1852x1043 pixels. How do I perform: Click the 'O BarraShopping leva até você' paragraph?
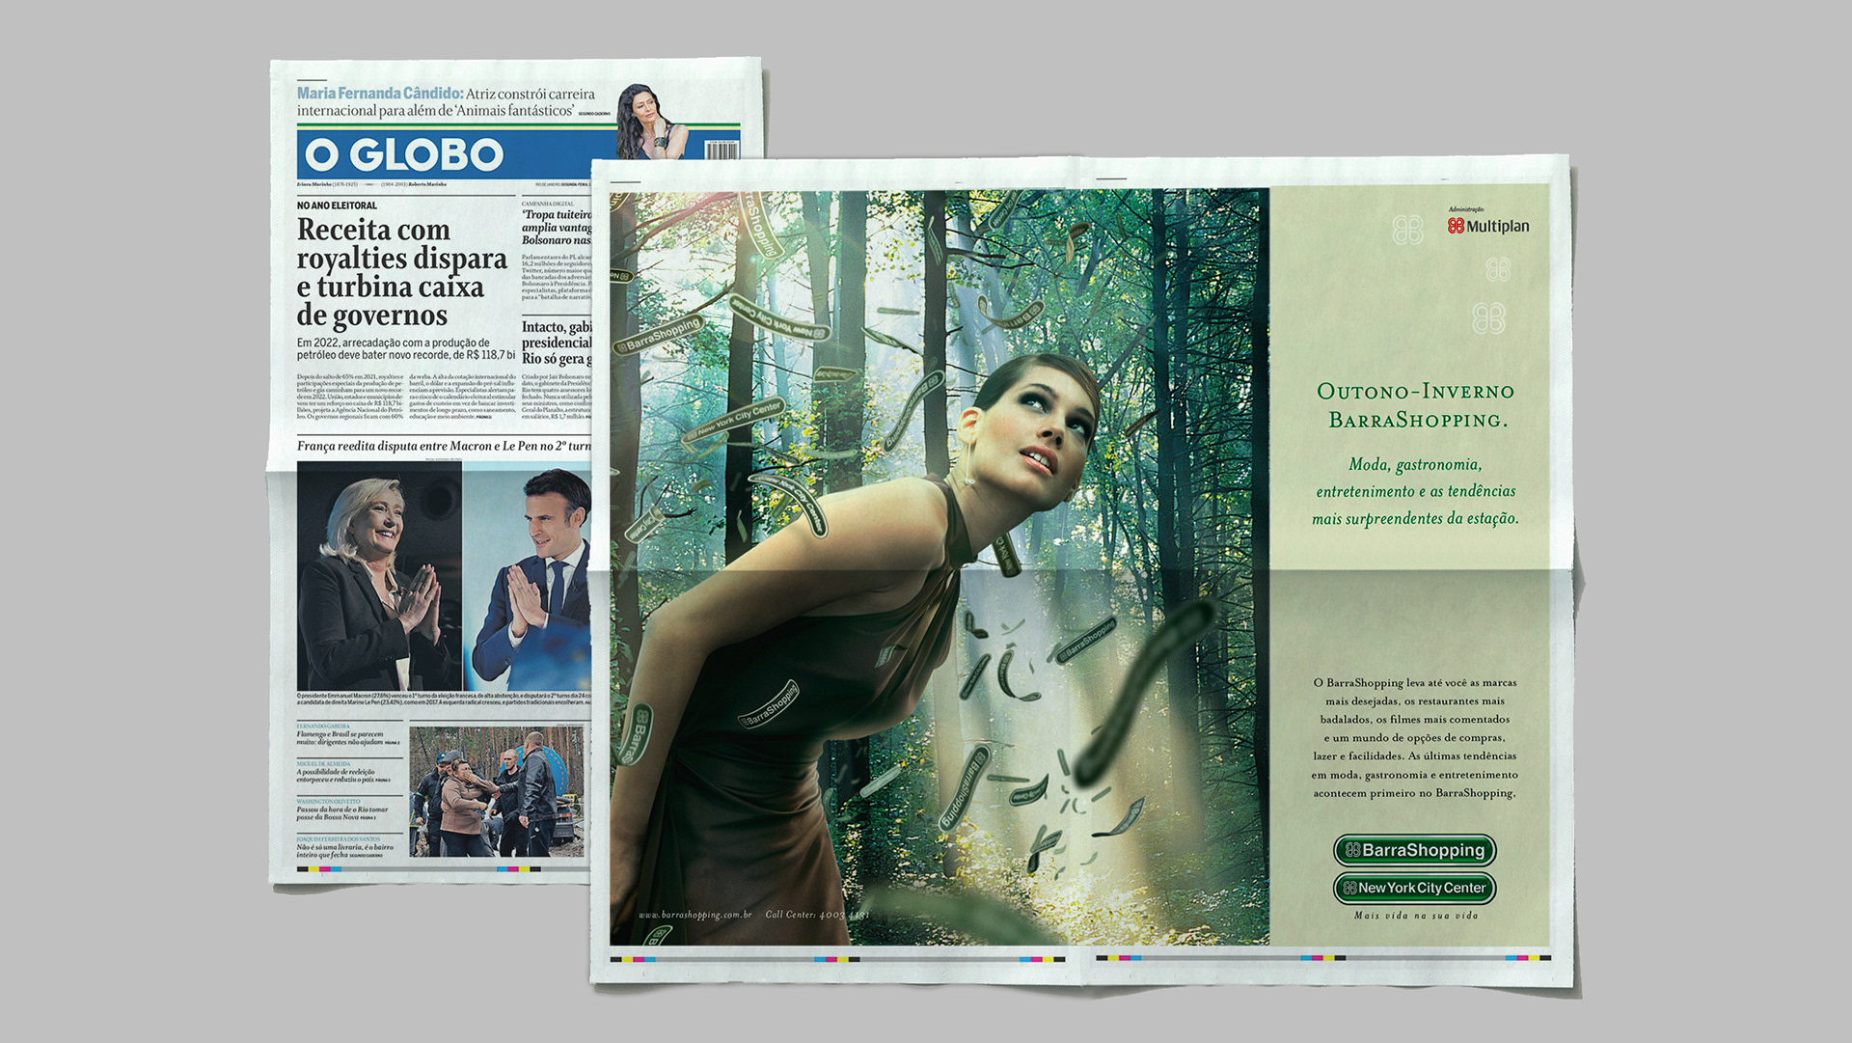coord(1414,737)
